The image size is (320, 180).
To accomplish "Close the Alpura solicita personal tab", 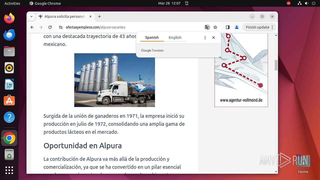I will [x=90, y=16].
